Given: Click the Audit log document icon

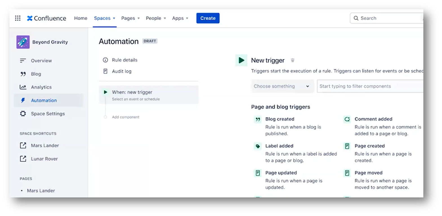Looking at the screenshot, I should (105, 71).
